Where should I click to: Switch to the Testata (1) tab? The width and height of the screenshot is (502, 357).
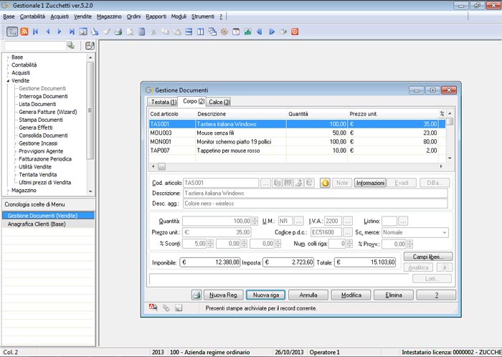pyautogui.click(x=164, y=102)
